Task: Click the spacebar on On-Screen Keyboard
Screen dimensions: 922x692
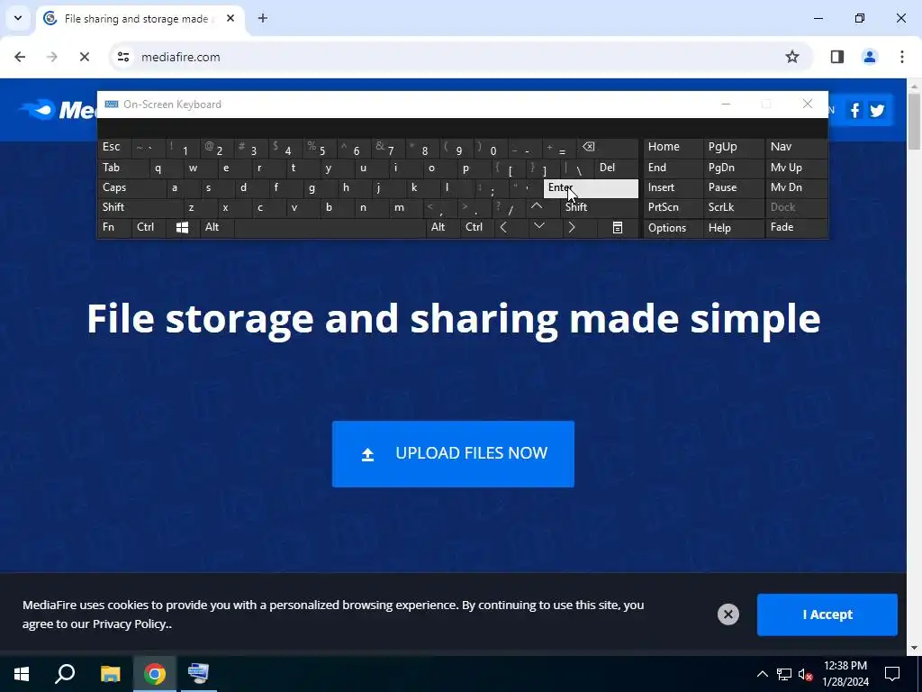Action: click(x=330, y=228)
